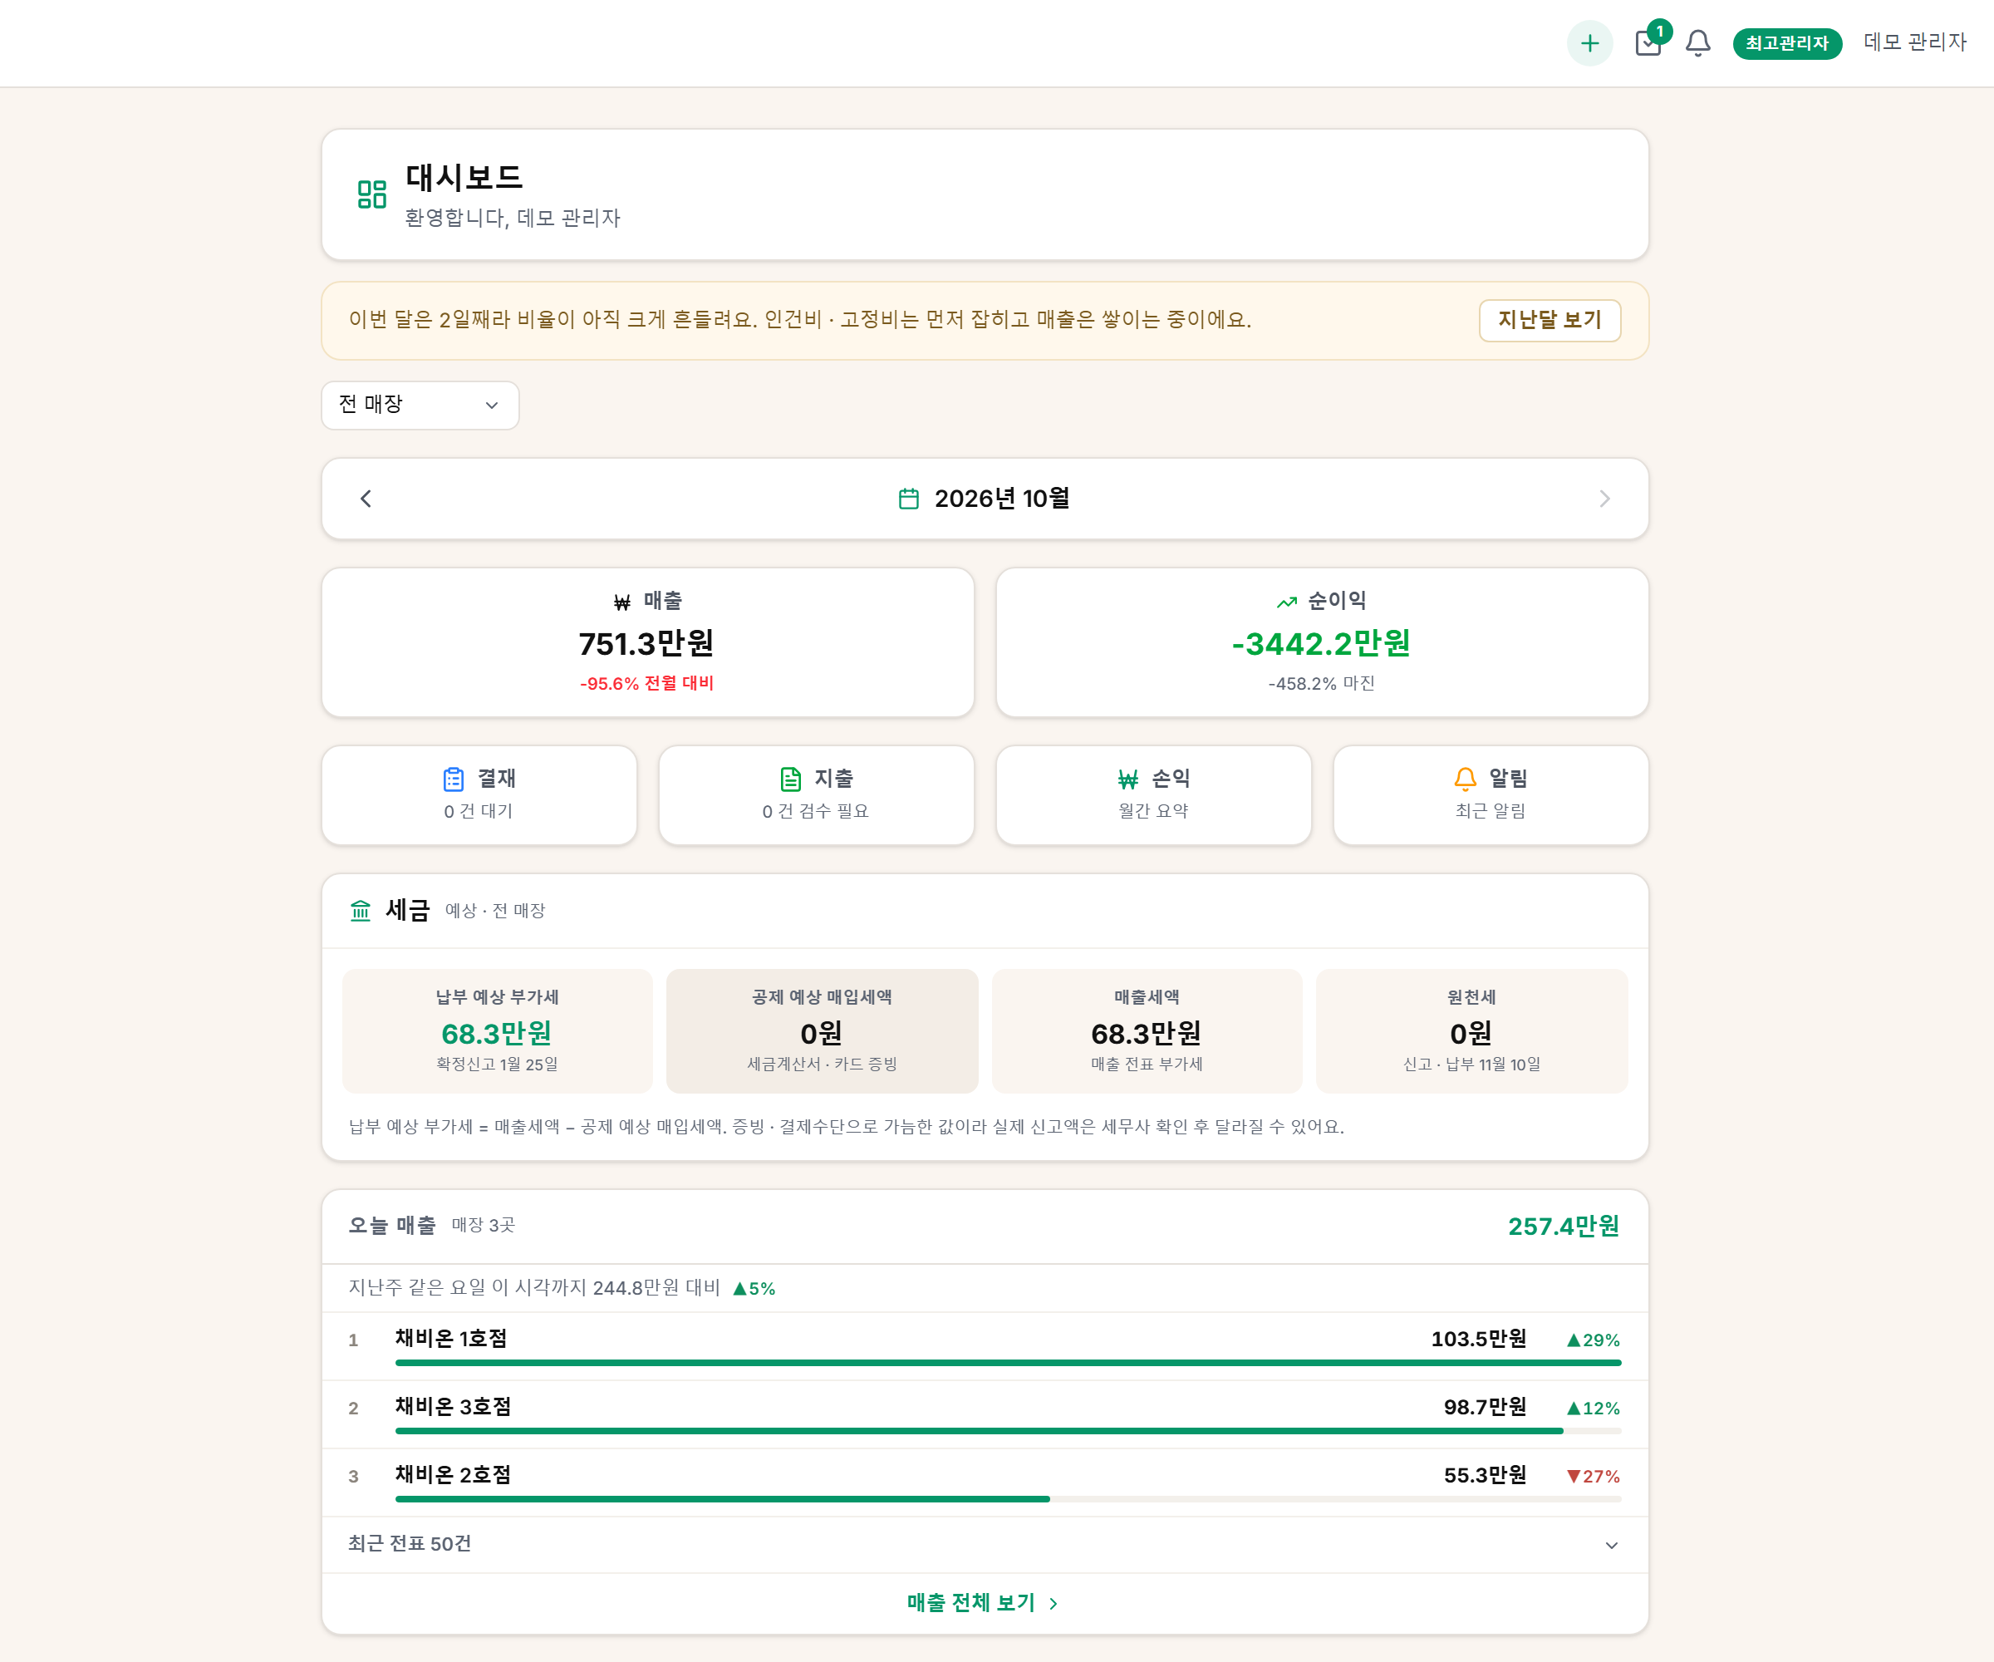
Task: Open the notifications bell in the header
Action: [1697, 42]
